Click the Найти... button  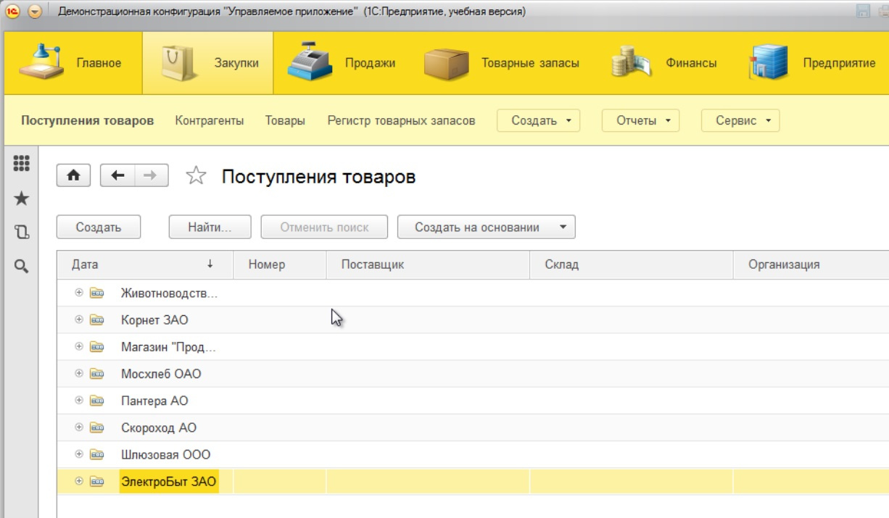[x=210, y=227]
